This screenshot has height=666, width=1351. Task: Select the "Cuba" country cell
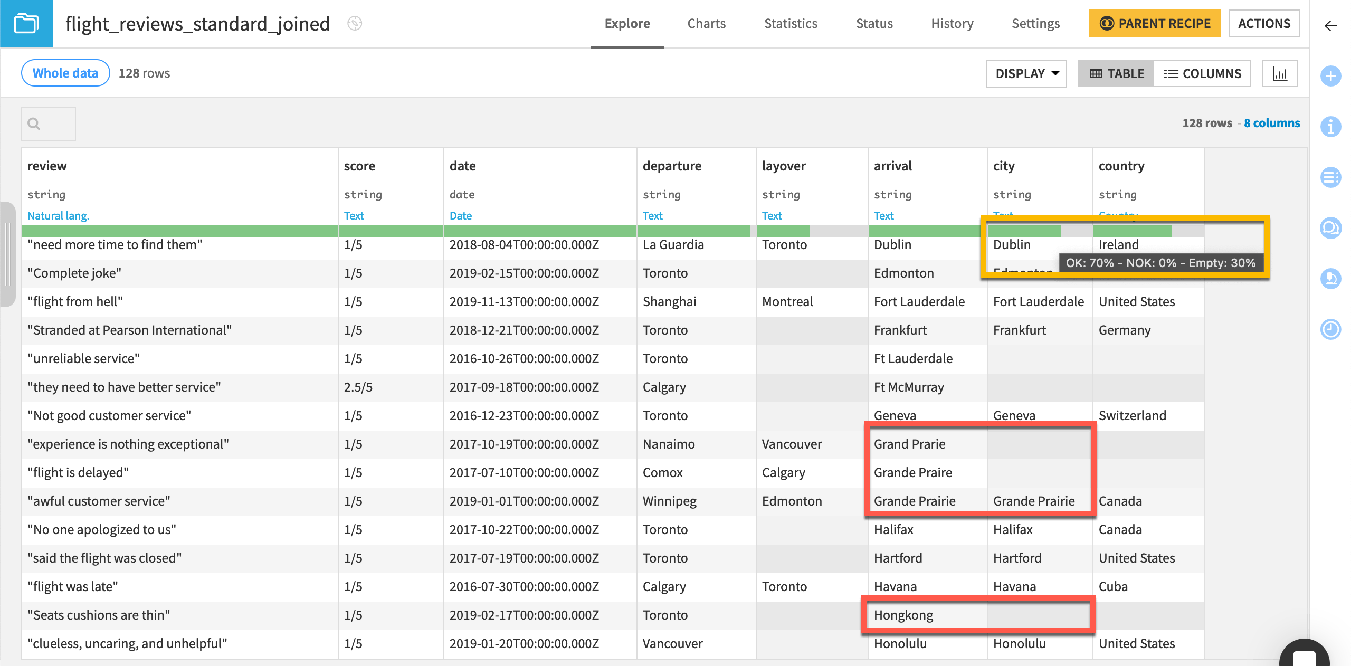(x=1148, y=586)
